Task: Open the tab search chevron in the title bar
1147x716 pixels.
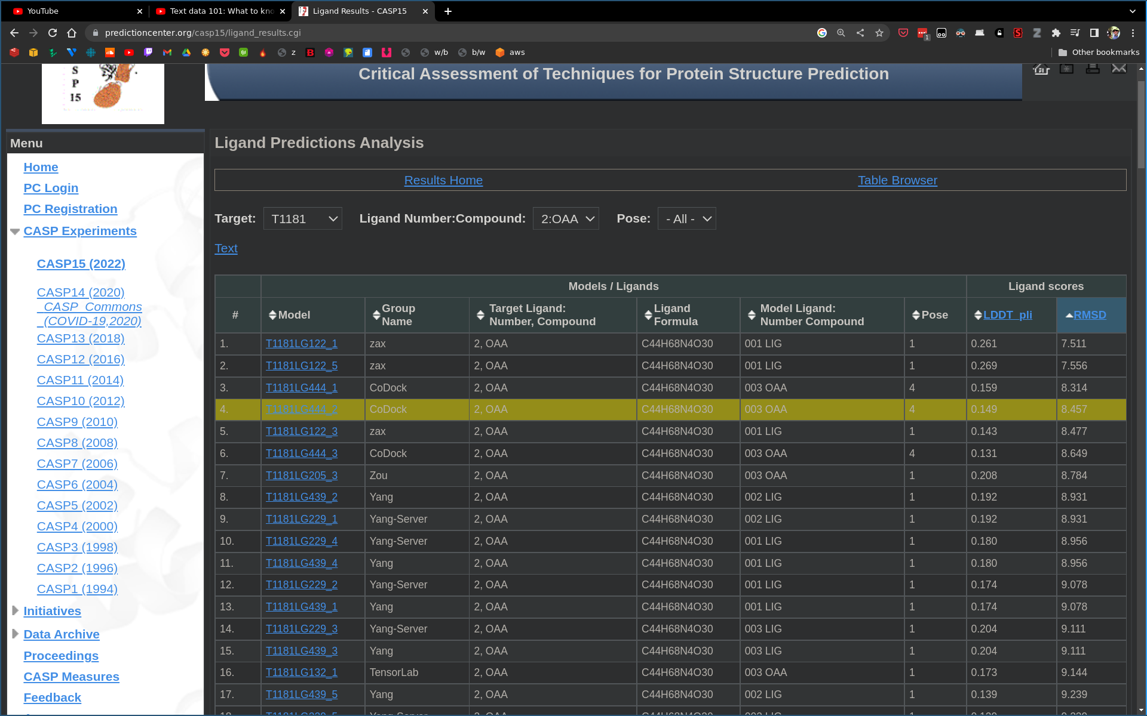Action: coord(1133,11)
